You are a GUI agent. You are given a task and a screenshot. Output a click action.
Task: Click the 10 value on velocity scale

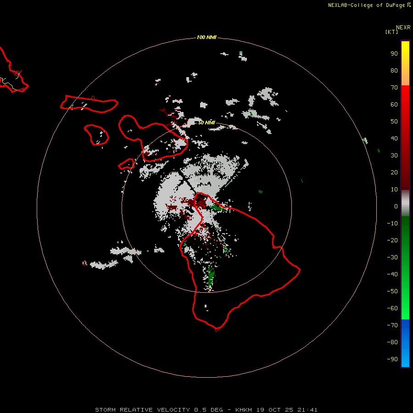(394, 190)
